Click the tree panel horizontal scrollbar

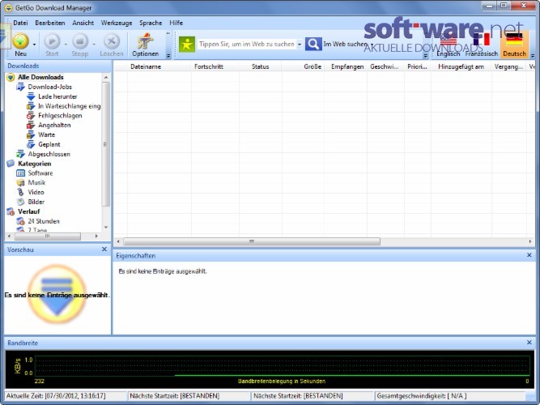pos(48,236)
